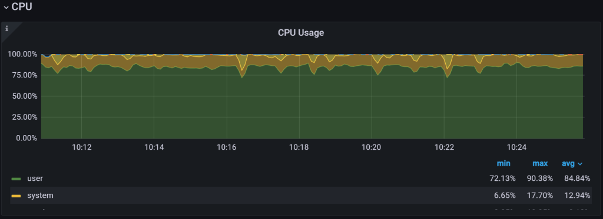Sort legend by avg column
Screen dimensions: 603x219
pos(568,163)
